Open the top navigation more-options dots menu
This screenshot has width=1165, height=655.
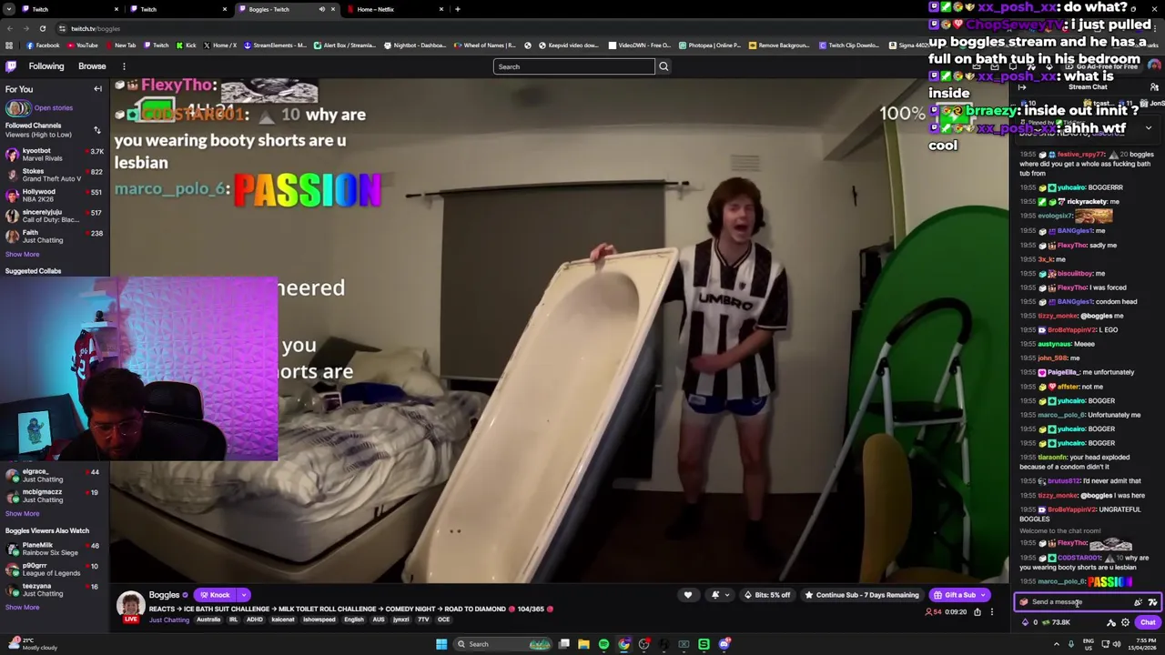tap(124, 66)
